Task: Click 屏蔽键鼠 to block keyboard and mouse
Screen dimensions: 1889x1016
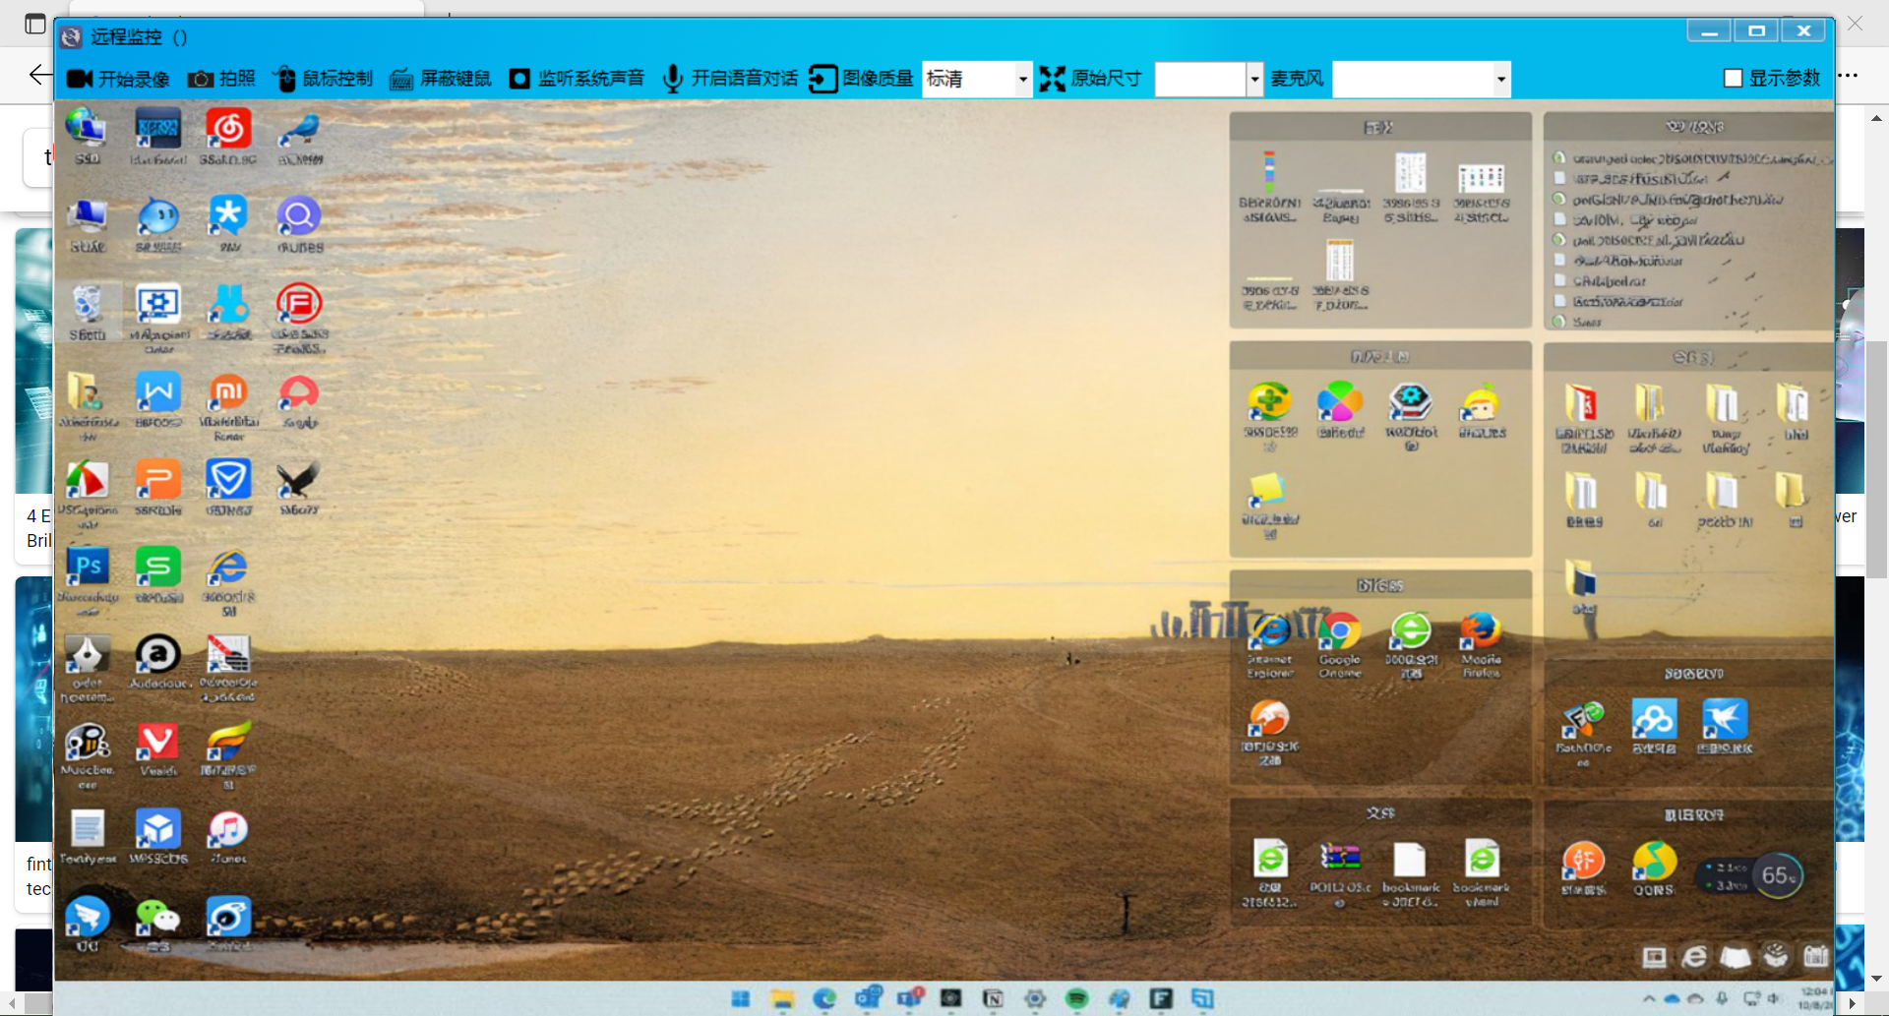Action: [441, 79]
